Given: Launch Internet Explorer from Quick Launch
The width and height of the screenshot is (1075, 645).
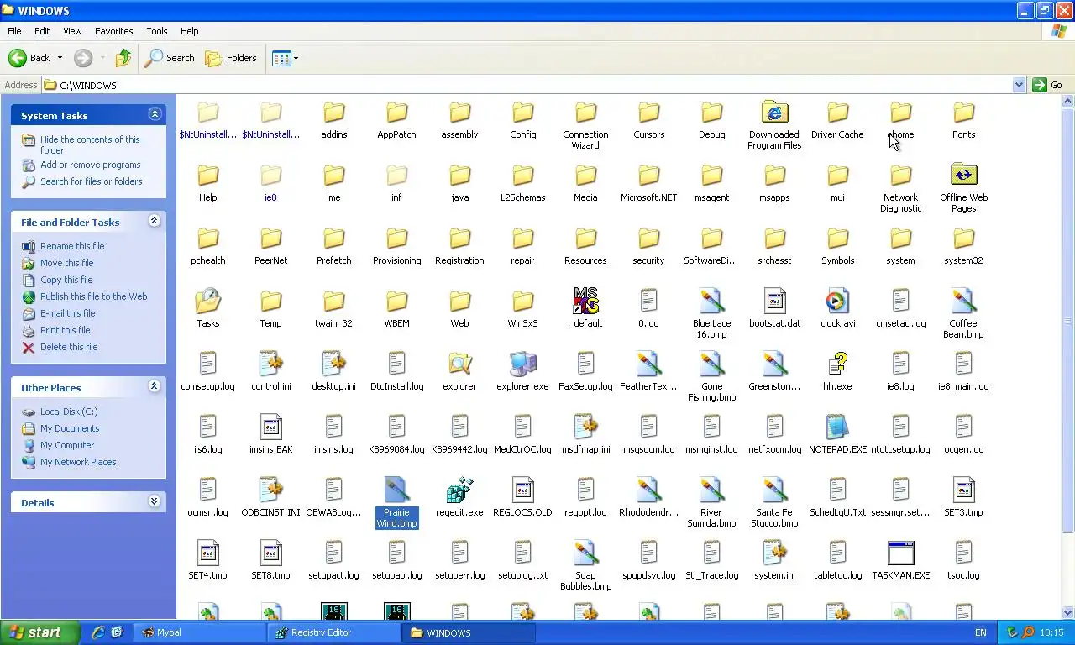Looking at the screenshot, I should [98, 632].
